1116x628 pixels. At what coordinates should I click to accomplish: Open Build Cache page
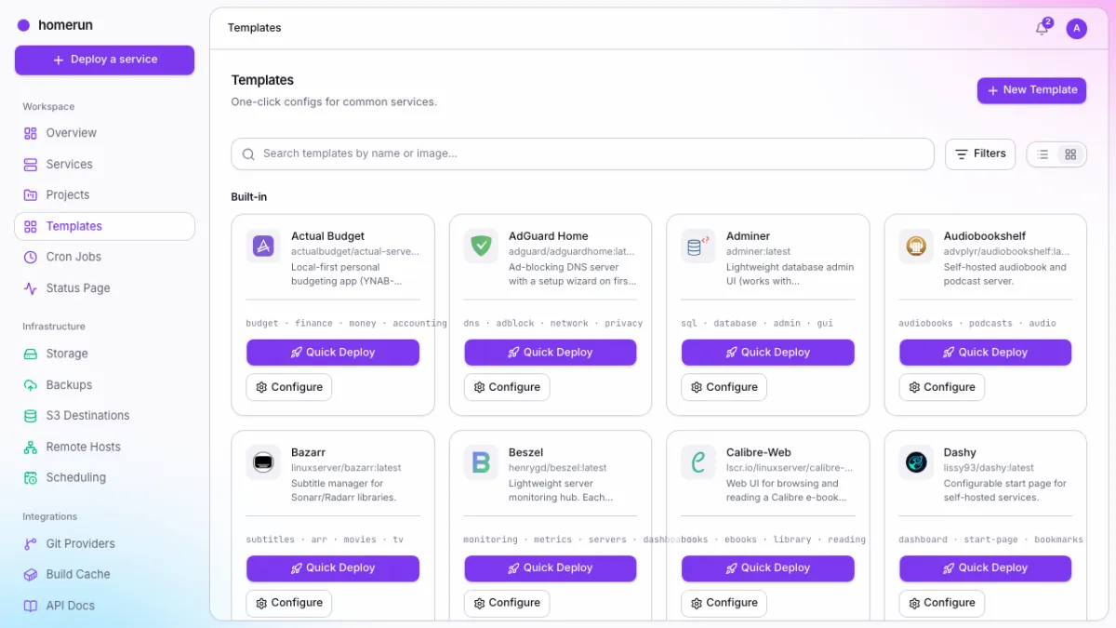tap(104, 575)
